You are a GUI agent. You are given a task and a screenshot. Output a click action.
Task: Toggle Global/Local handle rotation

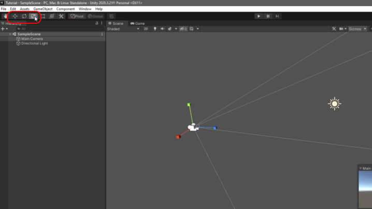(x=95, y=16)
